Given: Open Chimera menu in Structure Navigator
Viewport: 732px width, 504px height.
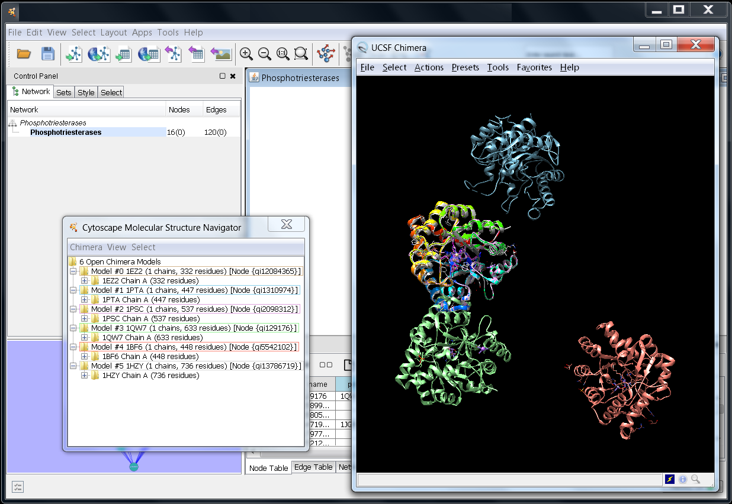Looking at the screenshot, I should pos(86,247).
